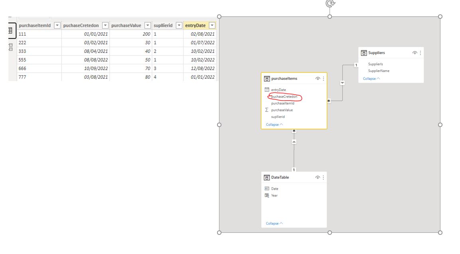This screenshot has width=460, height=254.
Task: Click the DateTable table title
Action: [x=280, y=177]
